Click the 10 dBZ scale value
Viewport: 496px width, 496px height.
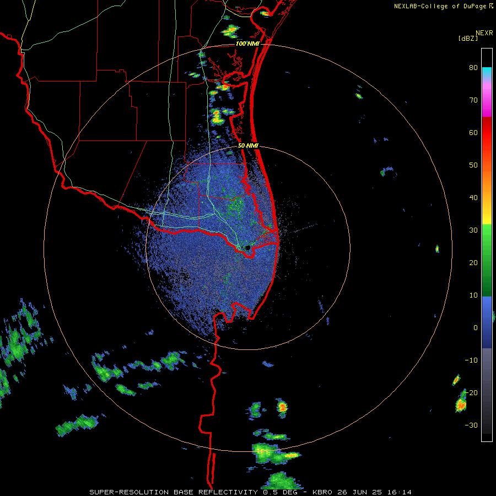[473, 295]
